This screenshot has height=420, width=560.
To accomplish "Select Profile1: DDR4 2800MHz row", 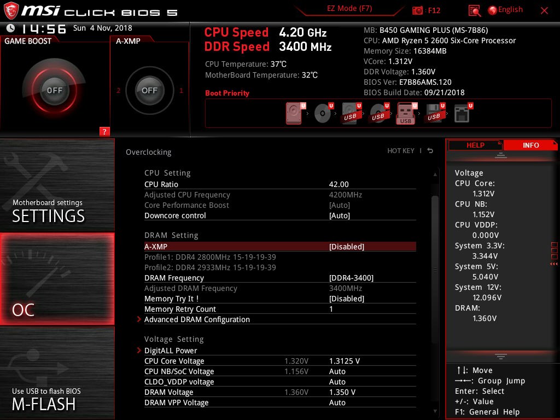I will (x=280, y=257).
